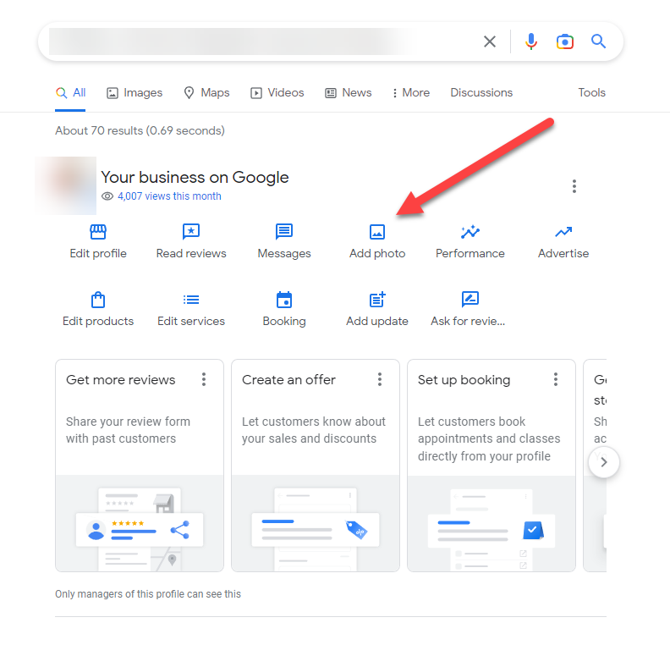670x645 pixels.
Task: Click the Your business on Google heading
Action: pos(195,178)
